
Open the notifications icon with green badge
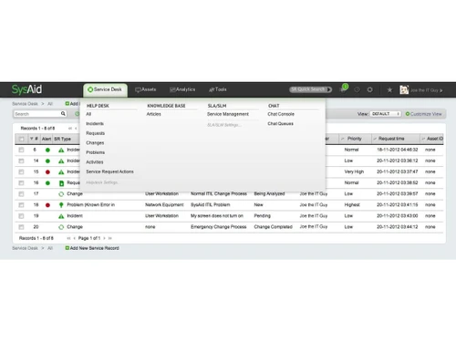[x=344, y=88]
